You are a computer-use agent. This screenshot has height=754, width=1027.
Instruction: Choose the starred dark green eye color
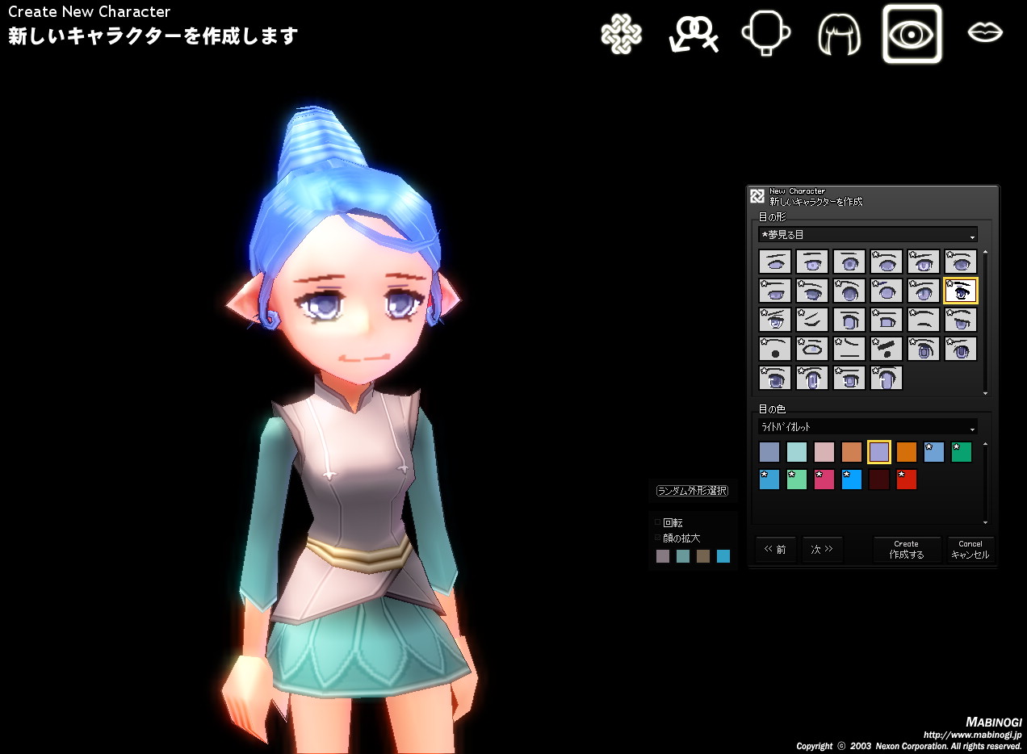(962, 452)
